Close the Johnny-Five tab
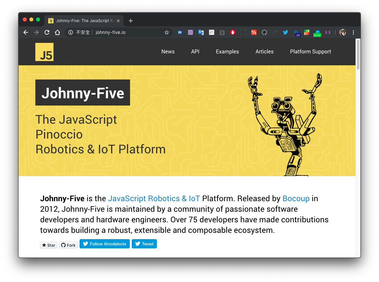 click(x=118, y=21)
